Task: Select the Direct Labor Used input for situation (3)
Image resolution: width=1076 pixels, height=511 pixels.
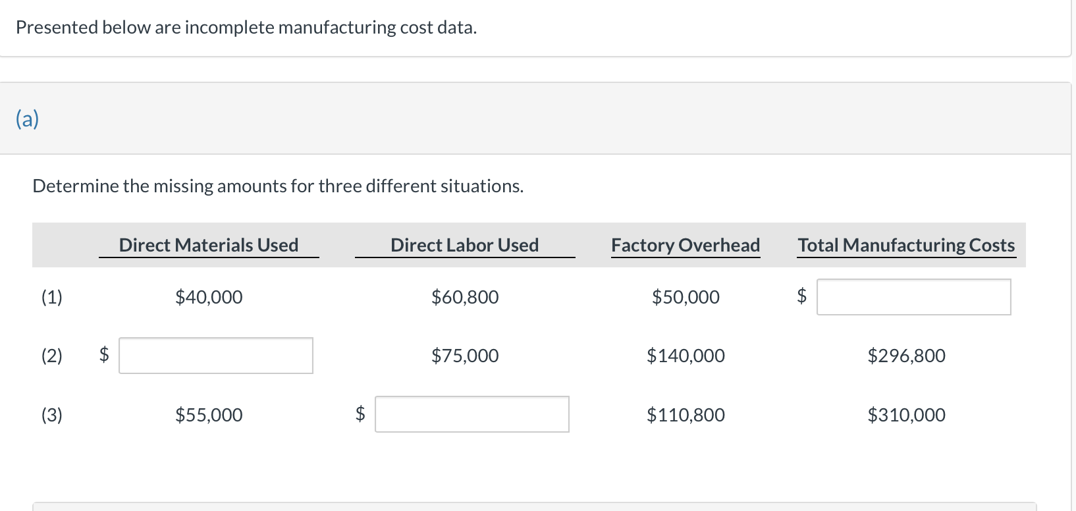Action: click(471, 414)
